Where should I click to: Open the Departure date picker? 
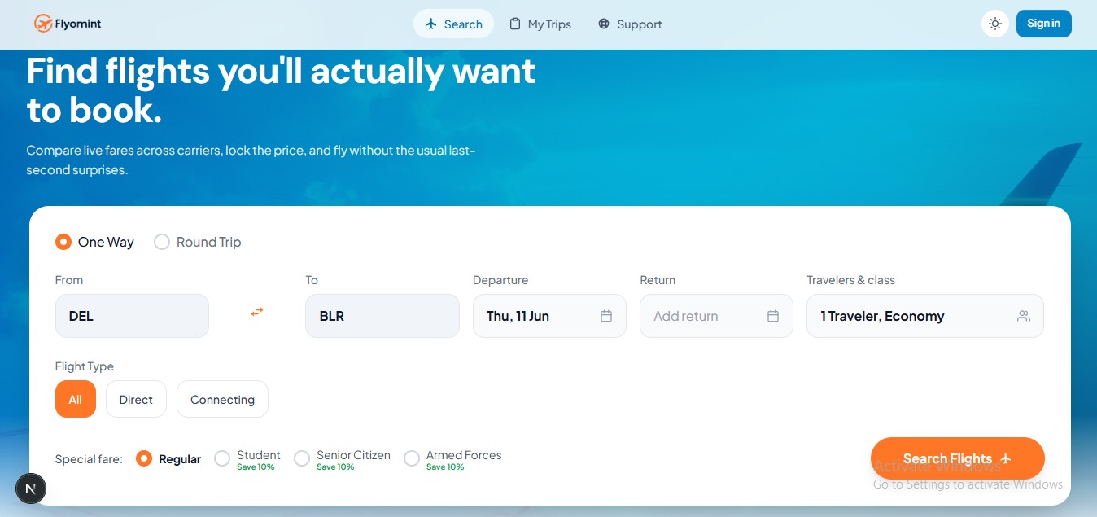coord(549,316)
